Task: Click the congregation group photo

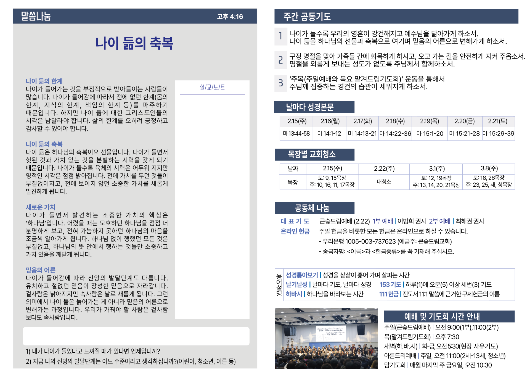Action: [326, 339]
